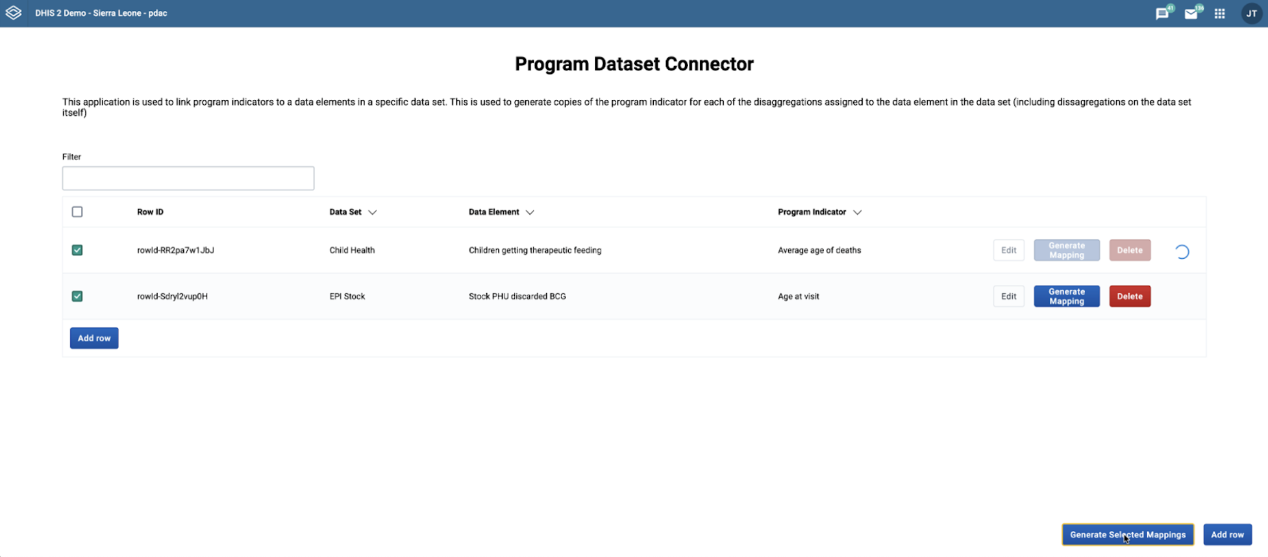The height and width of the screenshot is (557, 1268).
Task: Open the JT user profile avatar
Action: [1251, 13]
